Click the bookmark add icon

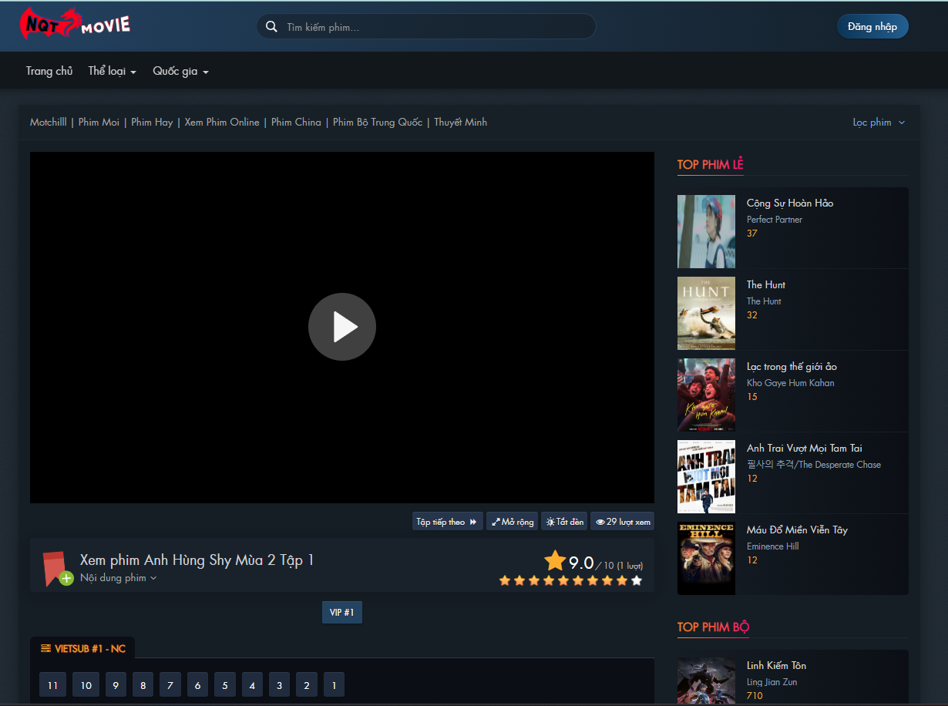click(55, 568)
